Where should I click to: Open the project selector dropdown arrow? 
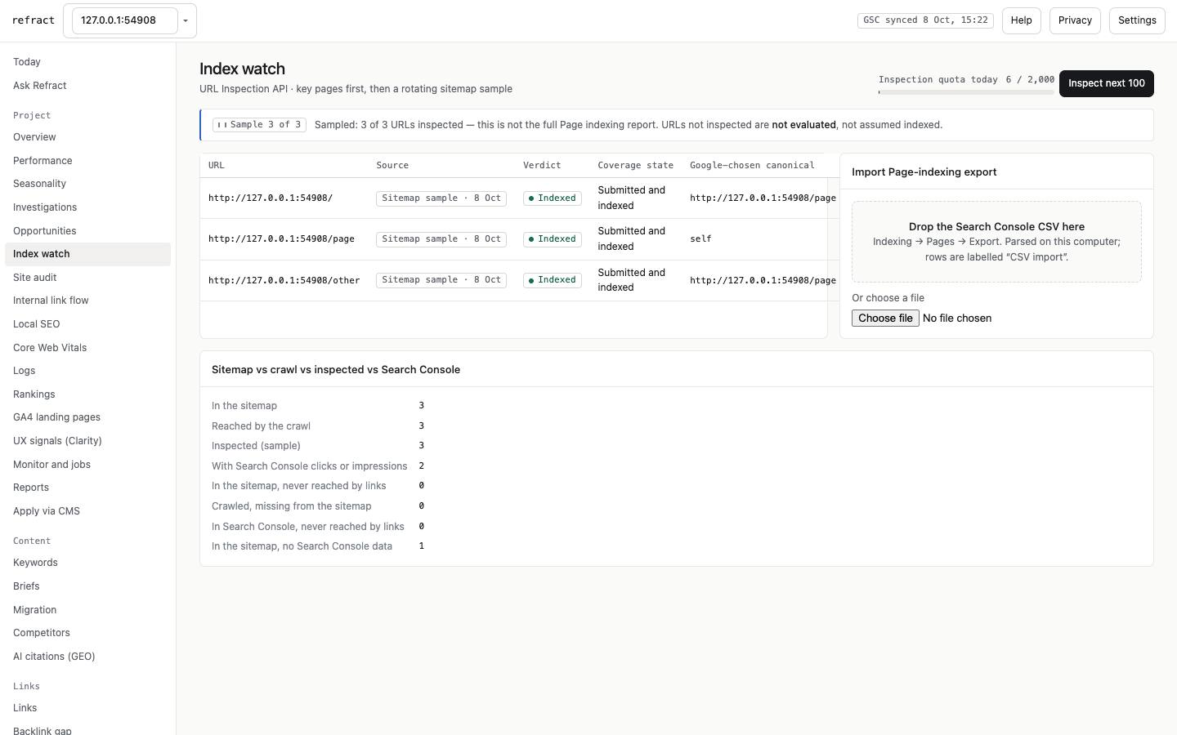tap(186, 20)
